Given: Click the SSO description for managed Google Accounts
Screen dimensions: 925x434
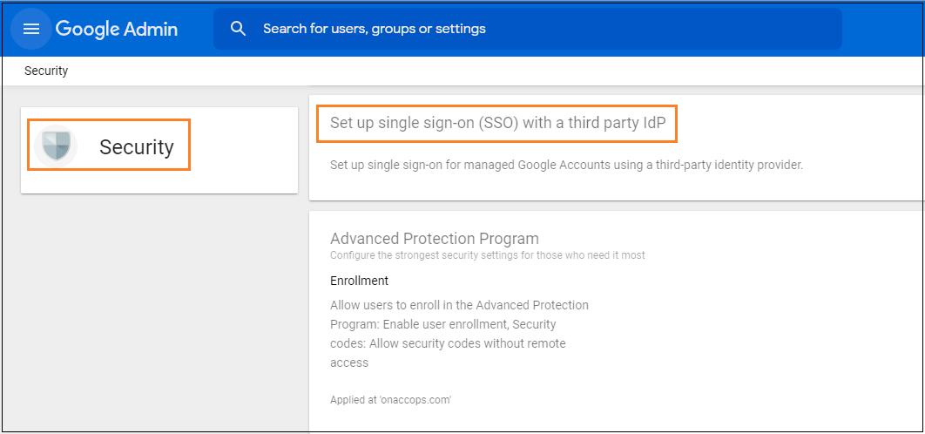Looking at the screenshot, I should point(566,165).
